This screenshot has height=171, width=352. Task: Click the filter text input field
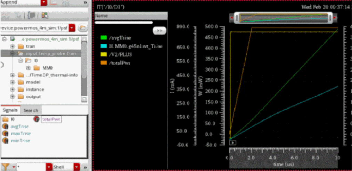pyautogui.click(x=31, y=167)
